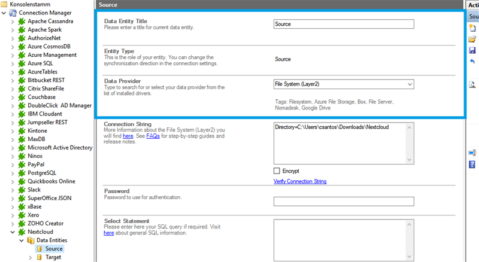The width and height of the screenshot is (479, 262).
Task: Open the Data Provider dropdown
Action: point(410,84)
